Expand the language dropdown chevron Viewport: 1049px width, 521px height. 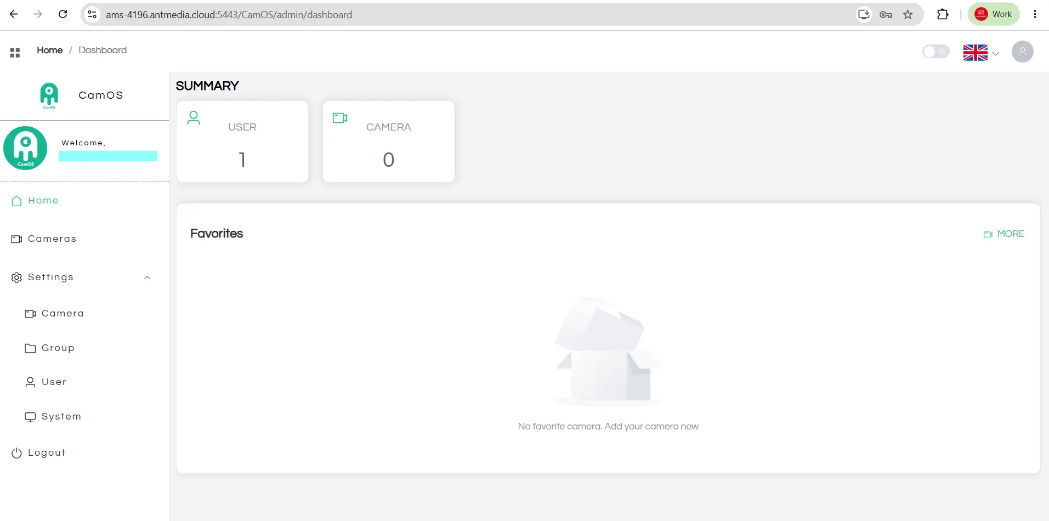pyautogui.click(x=996, y=53)
